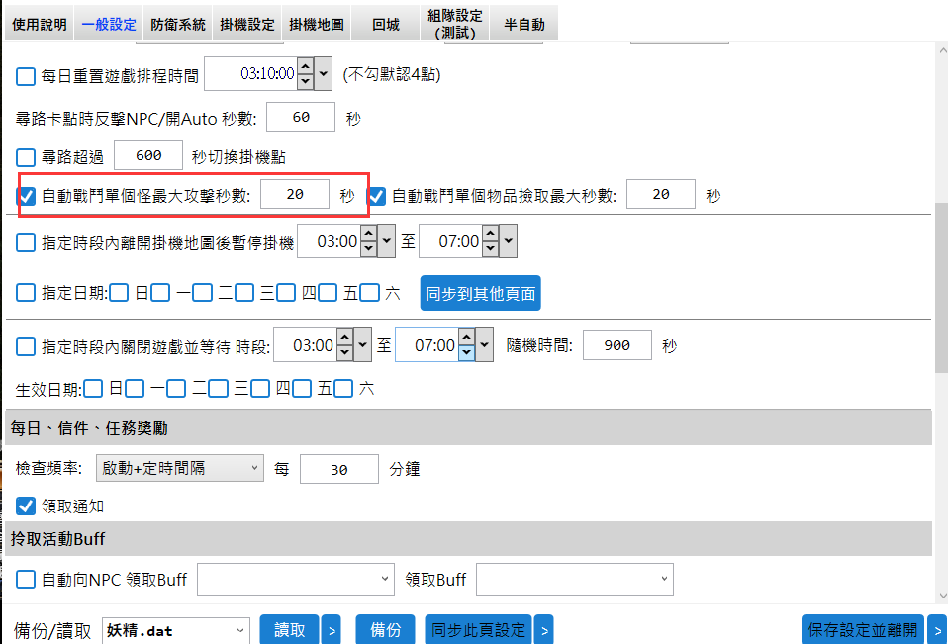Decrease 關閉遊戲 時段 end time 07:00
The height and width of the screenshot is (644, 948).
click(467, 352)
